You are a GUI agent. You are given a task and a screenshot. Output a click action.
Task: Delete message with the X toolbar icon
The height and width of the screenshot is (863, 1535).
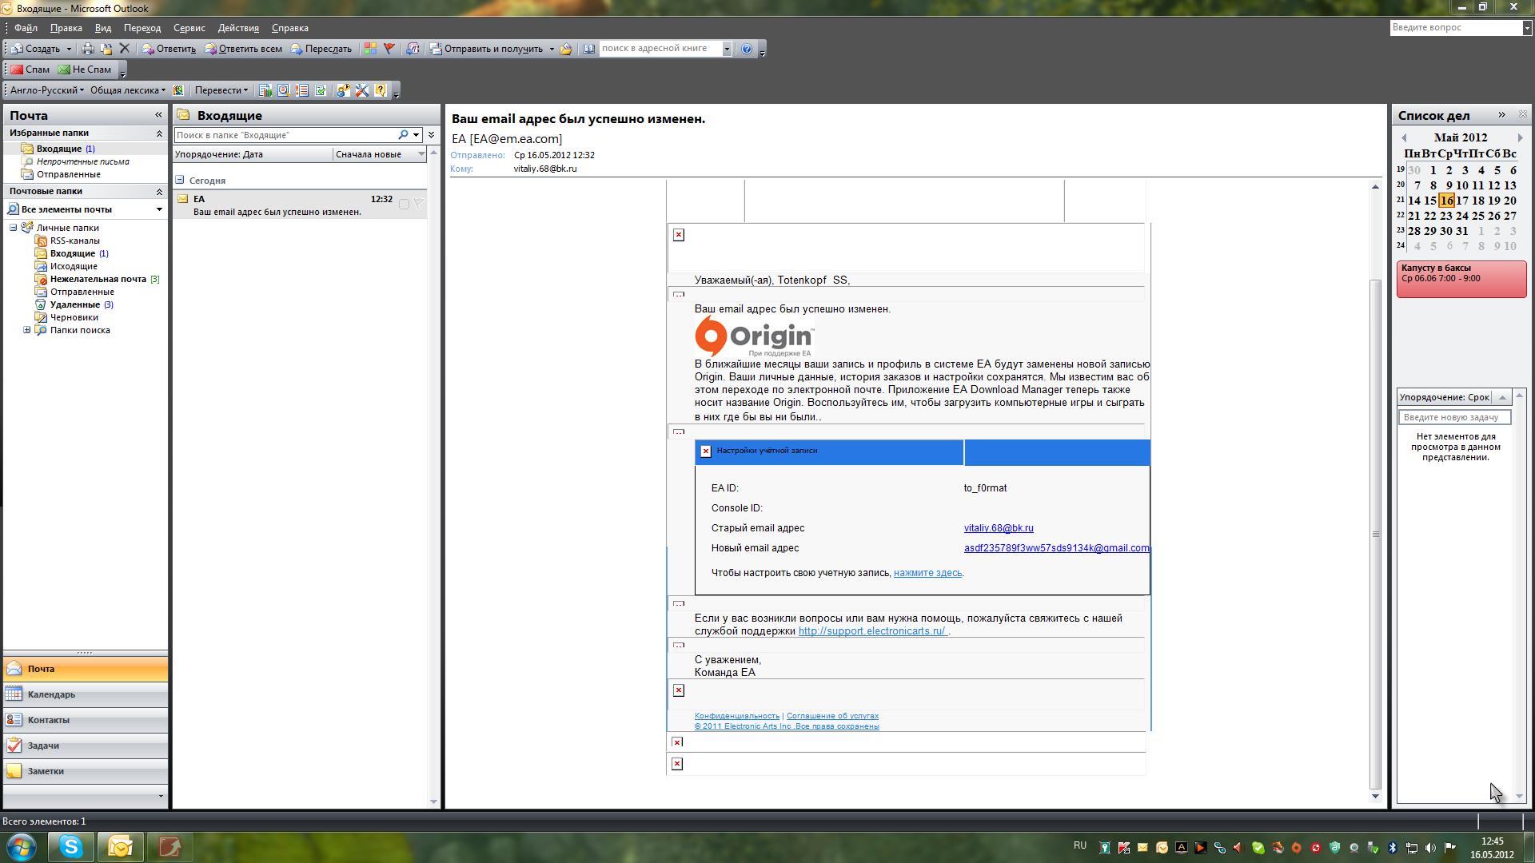(125, 49)
